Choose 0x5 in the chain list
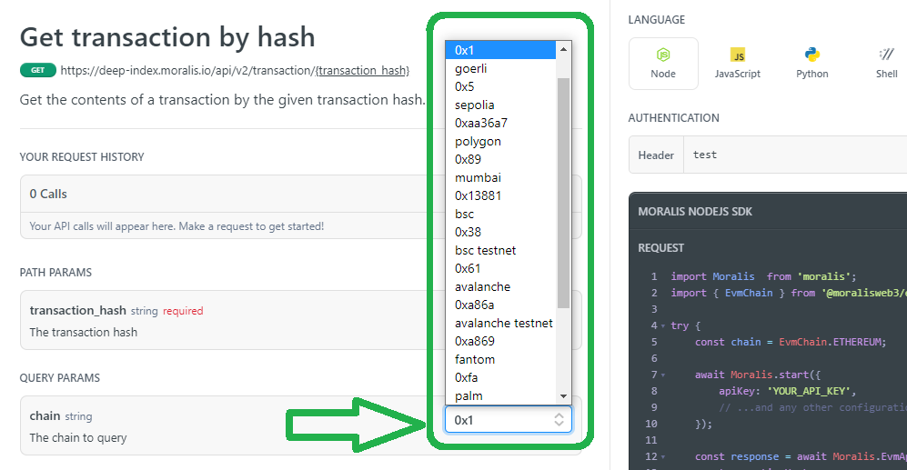The height and width of the screenshot is (470, 907). click(x=500, y=86)
